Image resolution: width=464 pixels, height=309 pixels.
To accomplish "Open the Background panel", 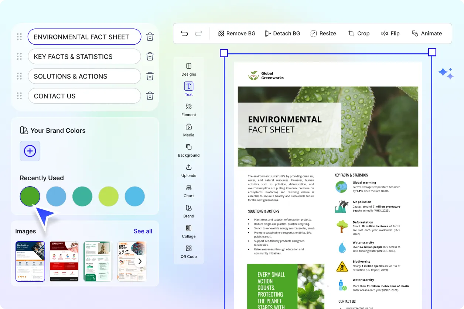I will tap(188, 150).
